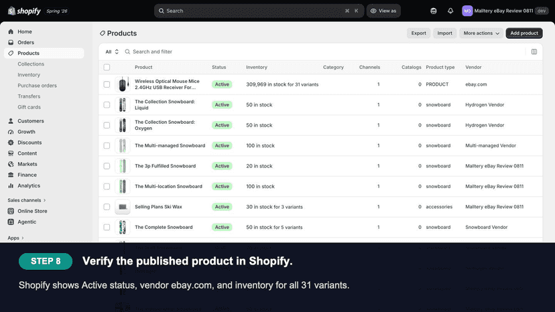Screen dimensions: 555x312
Task: Open the All views dropdown
Action: (112, 52)
